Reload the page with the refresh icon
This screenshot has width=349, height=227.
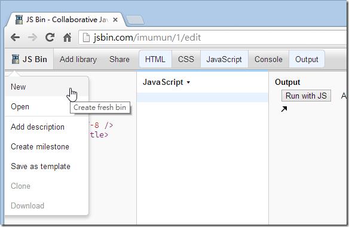pos(50,37)
